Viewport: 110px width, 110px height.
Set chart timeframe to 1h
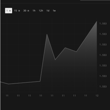[x=34, y=11]
